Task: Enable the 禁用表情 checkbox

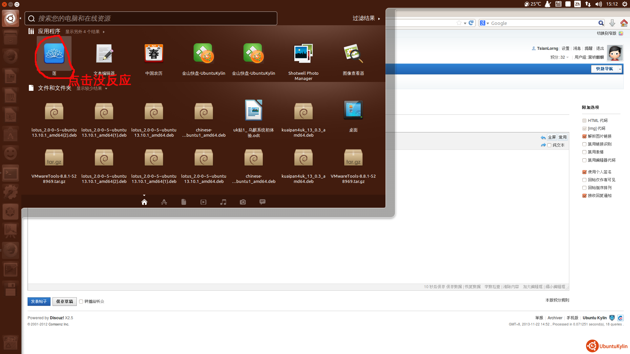Action: pos(584,152)
